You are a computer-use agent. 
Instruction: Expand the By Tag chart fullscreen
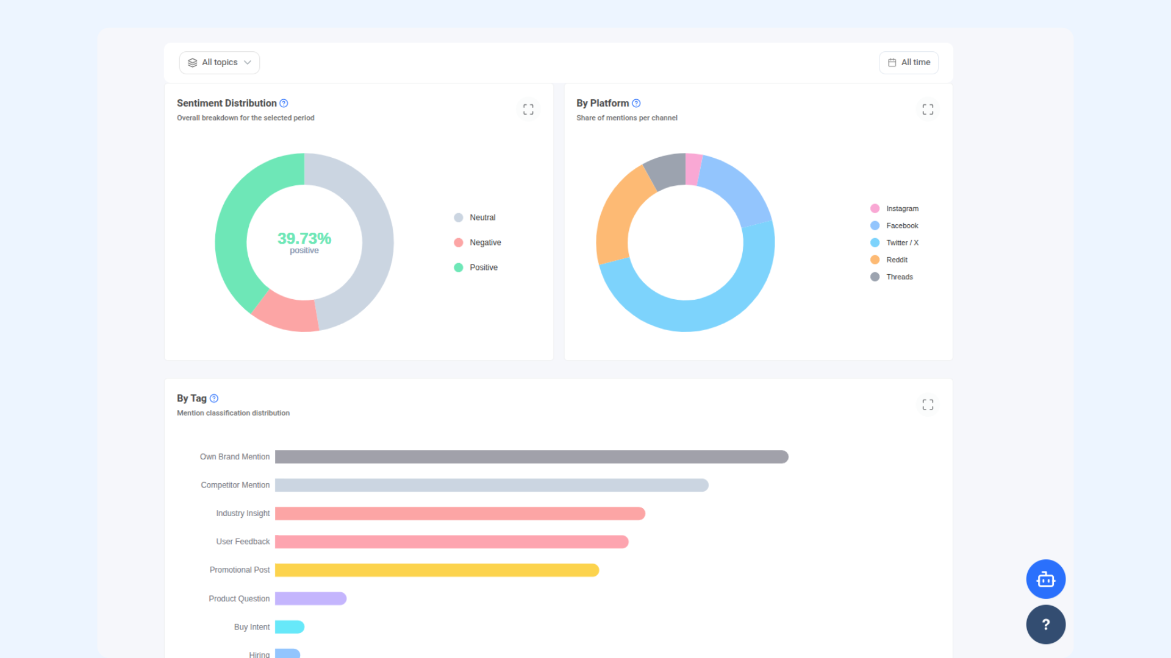(928, 405)
